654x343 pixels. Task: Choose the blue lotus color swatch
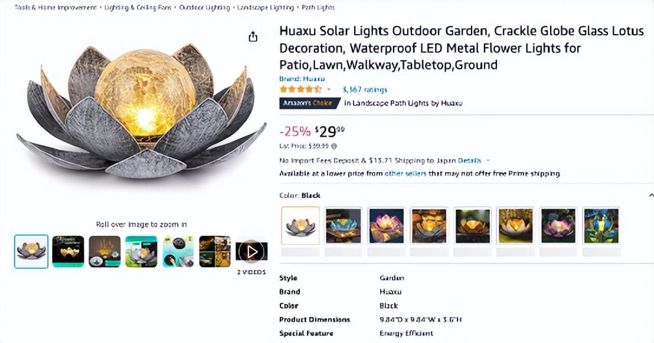click(x=344, y=225)
